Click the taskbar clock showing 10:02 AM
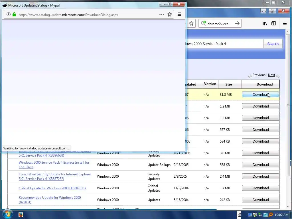292x219 pixels. [281, 215]
